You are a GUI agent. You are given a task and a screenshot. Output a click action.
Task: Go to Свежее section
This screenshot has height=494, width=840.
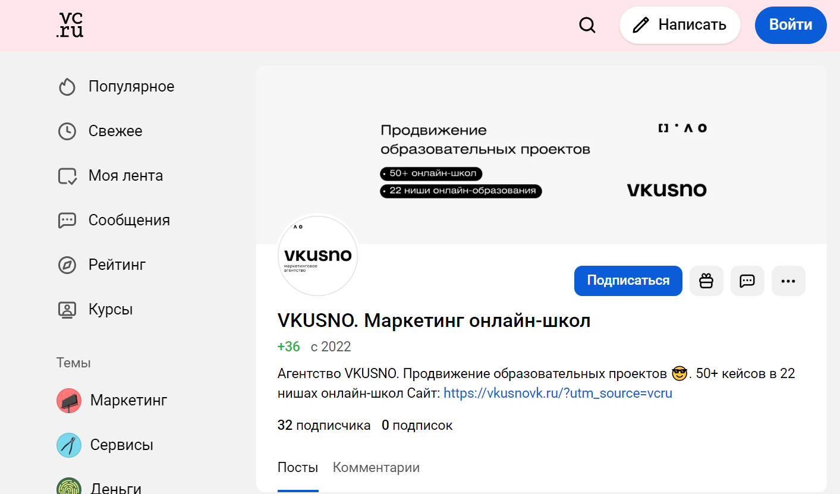point(115,131)
